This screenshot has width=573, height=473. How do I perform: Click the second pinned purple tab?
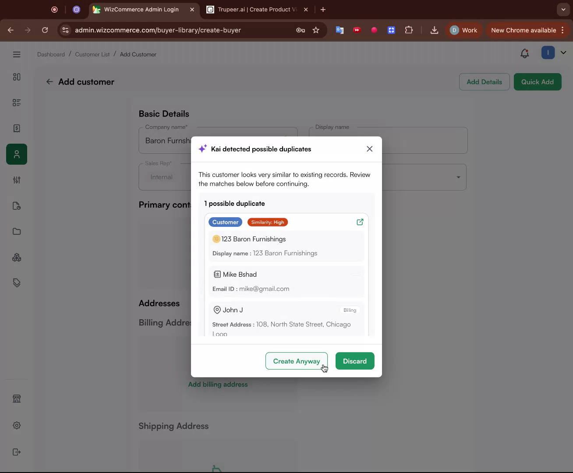tap(76, 9)
